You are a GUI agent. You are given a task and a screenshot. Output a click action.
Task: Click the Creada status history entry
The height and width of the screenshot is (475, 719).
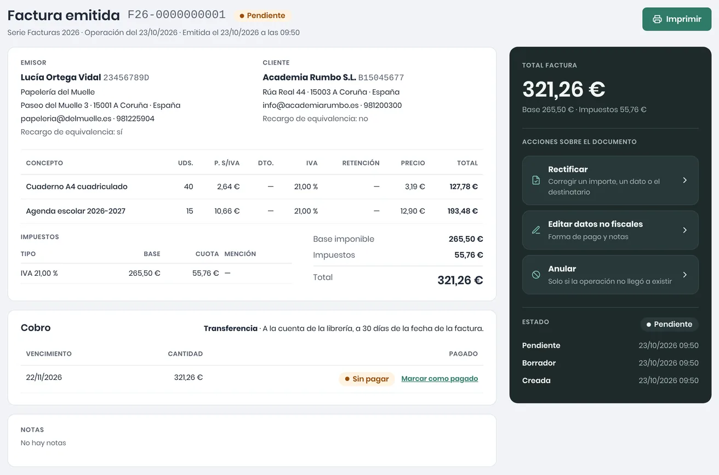coord(610,380)
